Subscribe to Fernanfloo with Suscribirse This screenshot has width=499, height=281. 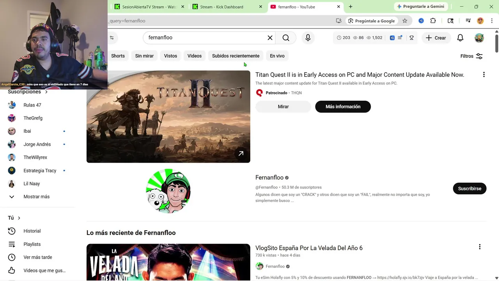pos(469,189)
